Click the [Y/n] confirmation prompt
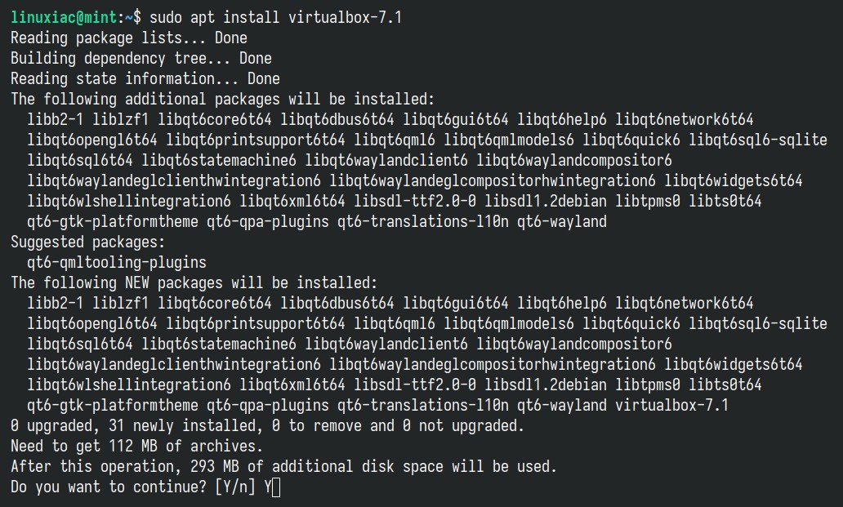The image size is (843, 507). (235, 487)
